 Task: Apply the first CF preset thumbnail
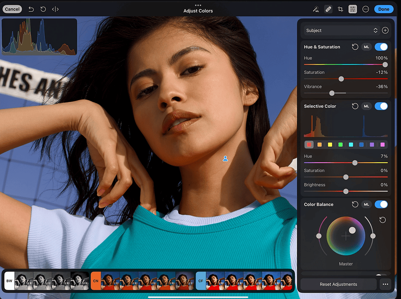[215, 281]
